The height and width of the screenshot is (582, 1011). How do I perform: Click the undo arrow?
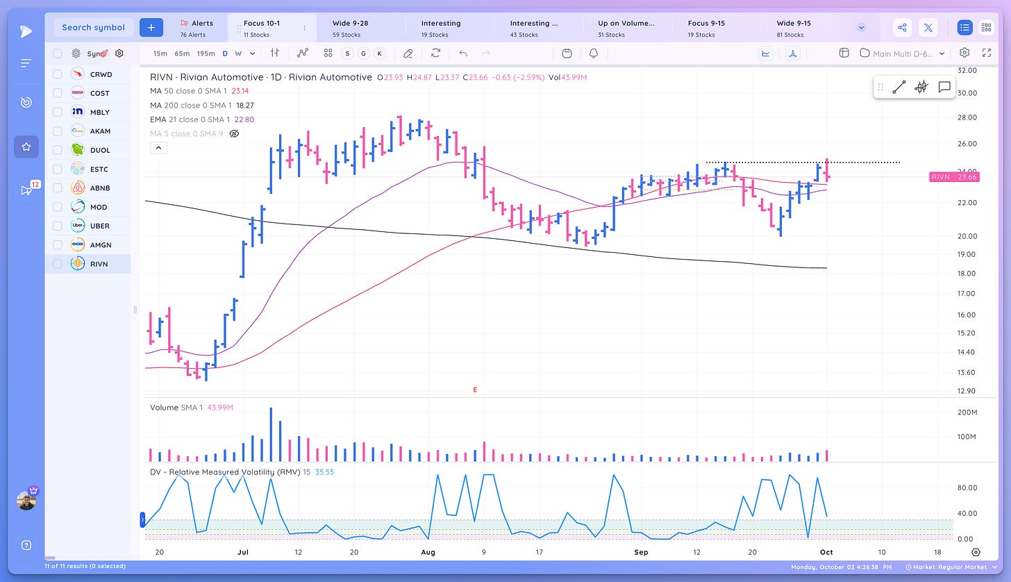(x=463, y=53)
